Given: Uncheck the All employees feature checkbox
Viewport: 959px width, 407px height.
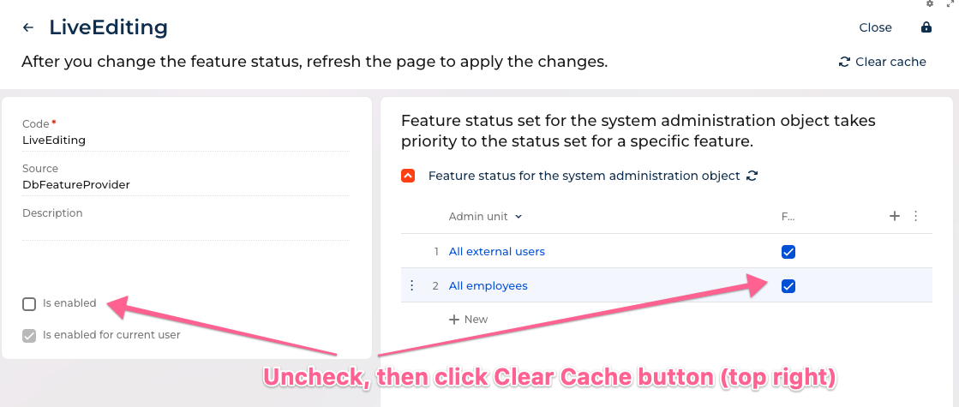Looking at the screenshot, I should tap(788, 286).
